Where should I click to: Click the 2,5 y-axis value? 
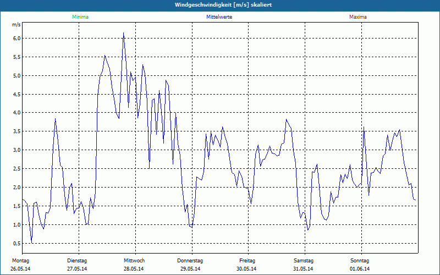17,169
